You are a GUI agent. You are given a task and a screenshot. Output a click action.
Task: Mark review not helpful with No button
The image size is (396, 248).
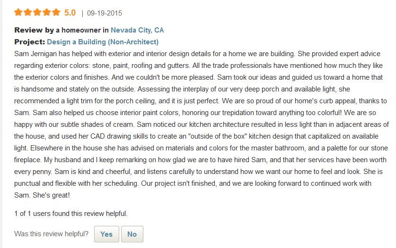click(x=132, y=234)
